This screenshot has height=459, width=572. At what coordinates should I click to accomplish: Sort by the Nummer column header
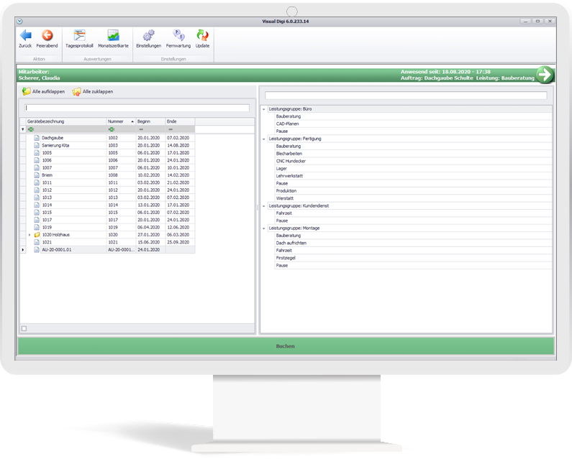coord(117,121)
